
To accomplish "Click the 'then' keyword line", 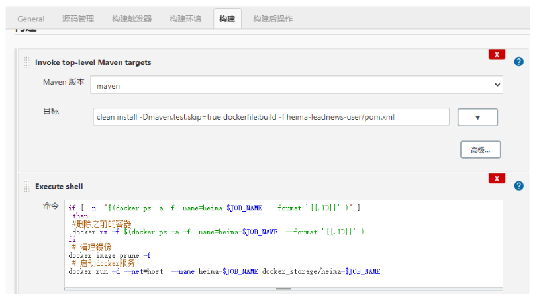I will pyautogui.click(x=81, y=216).
